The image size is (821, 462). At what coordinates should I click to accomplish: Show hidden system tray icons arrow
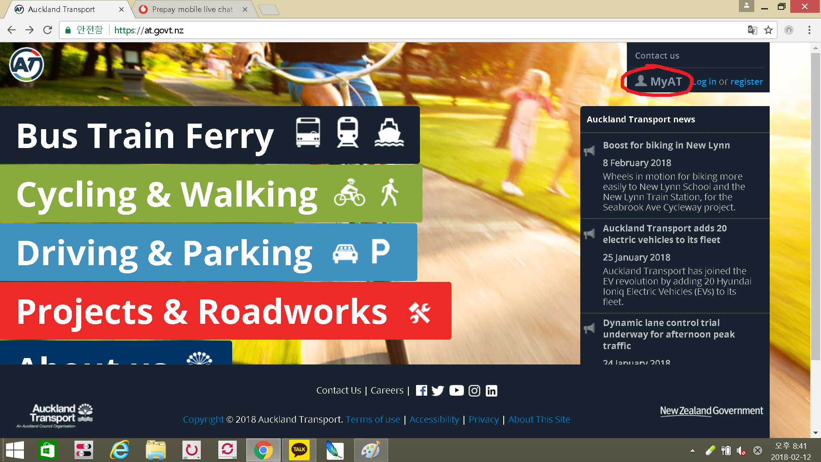(692, 450)
